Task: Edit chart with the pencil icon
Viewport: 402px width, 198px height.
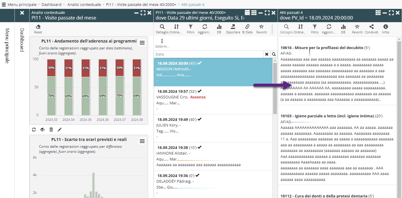Action: coord(59,129)
